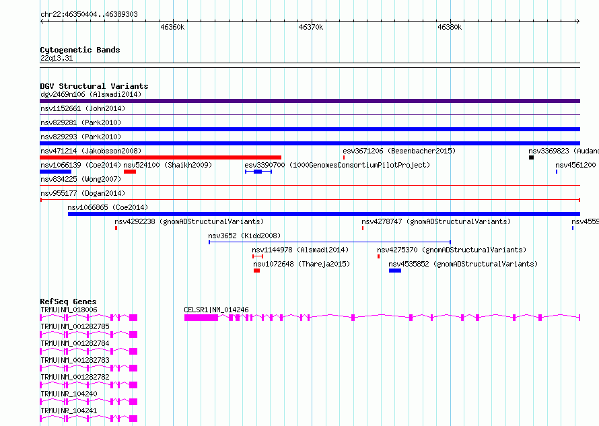Click the blue nsv1066139 (Coe2014) bar
Image resolution: width=599 pixels, height=426 pixels.
56,172
